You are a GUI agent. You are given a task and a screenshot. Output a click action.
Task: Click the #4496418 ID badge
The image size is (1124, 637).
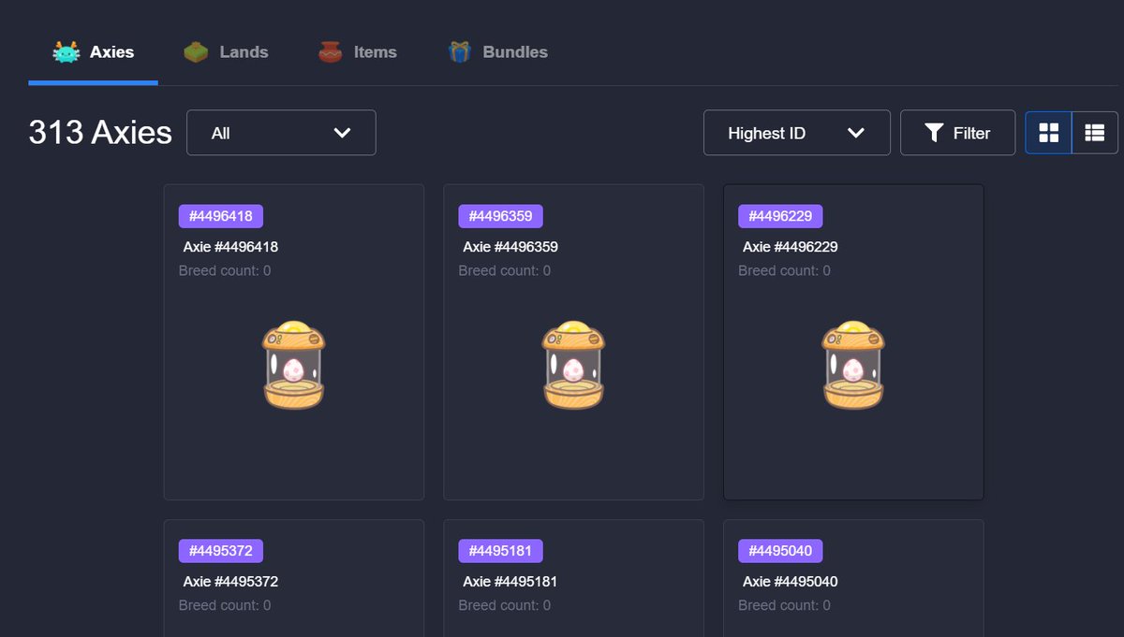(x=221, y=216)
